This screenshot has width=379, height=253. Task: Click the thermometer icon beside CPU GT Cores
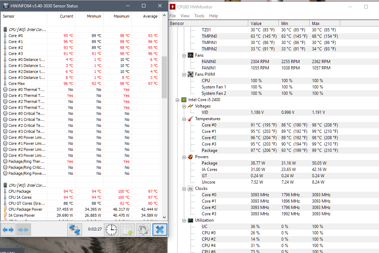click(5, 203)
